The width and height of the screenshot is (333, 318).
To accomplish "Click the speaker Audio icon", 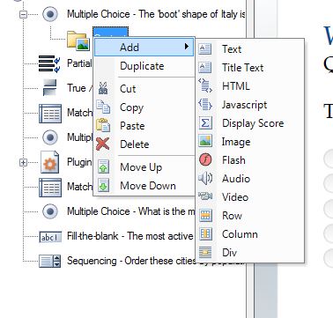I will 205,179.
